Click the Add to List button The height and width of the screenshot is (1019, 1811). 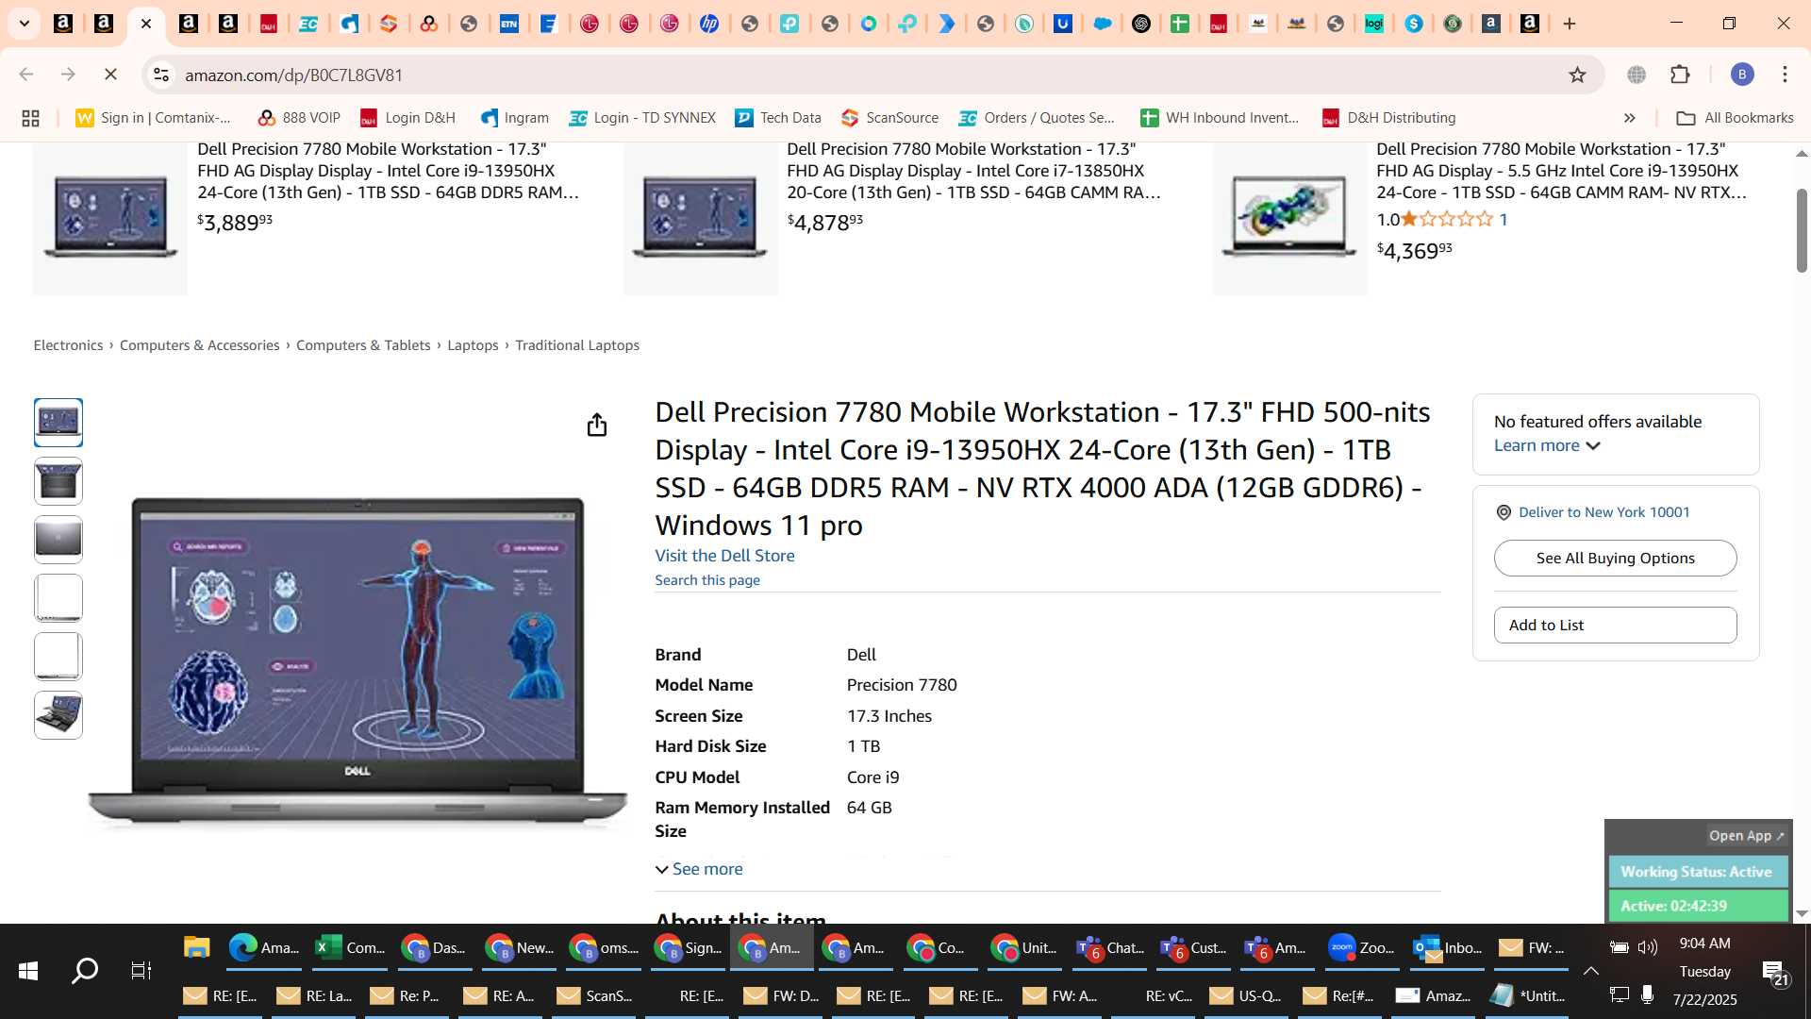[1615, 626]
